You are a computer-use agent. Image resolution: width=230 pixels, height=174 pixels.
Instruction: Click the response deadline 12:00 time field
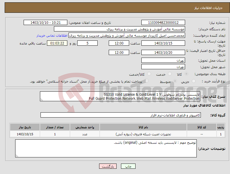119,43
